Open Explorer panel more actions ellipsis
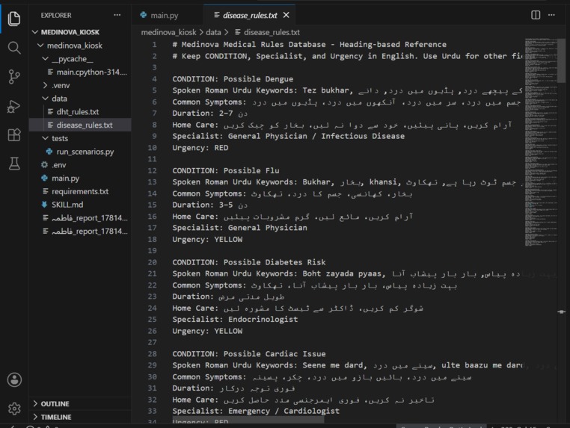The width and height of the screenshot is (570, 428). point(117,15)
